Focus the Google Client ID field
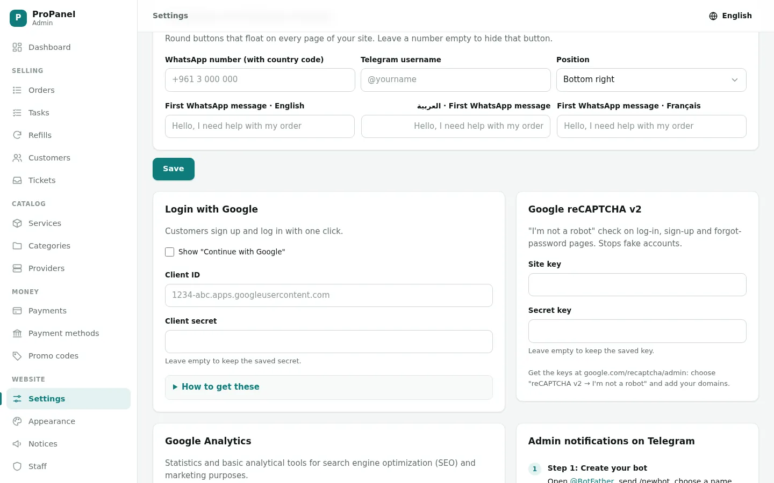Screen dimensions: 774x483 [x=329, y=296]
